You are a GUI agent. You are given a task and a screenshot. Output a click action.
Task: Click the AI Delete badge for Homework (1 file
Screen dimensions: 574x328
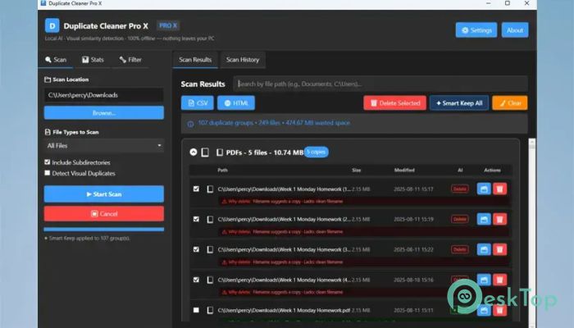460,189
